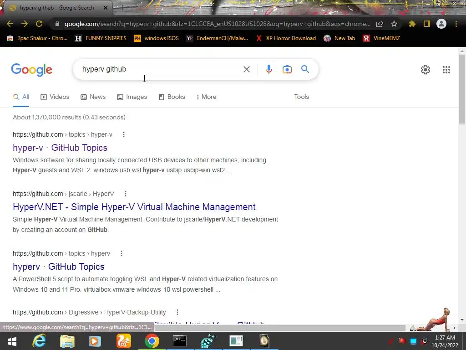Open the windows ISOS bookmark
466x350 pixels.
pos(156,38)
